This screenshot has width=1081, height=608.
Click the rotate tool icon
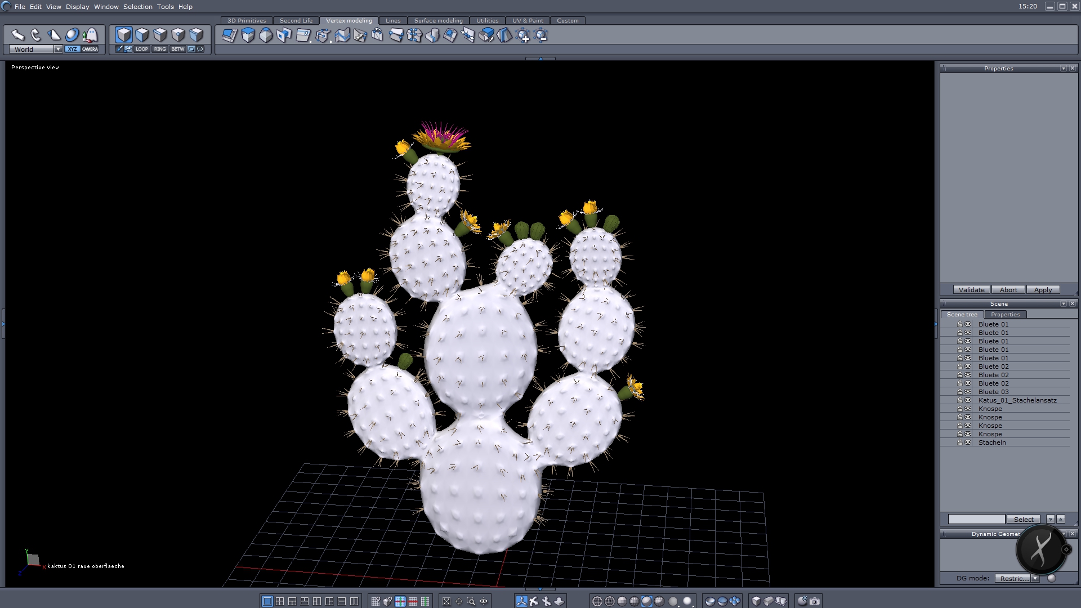(36, 35)
